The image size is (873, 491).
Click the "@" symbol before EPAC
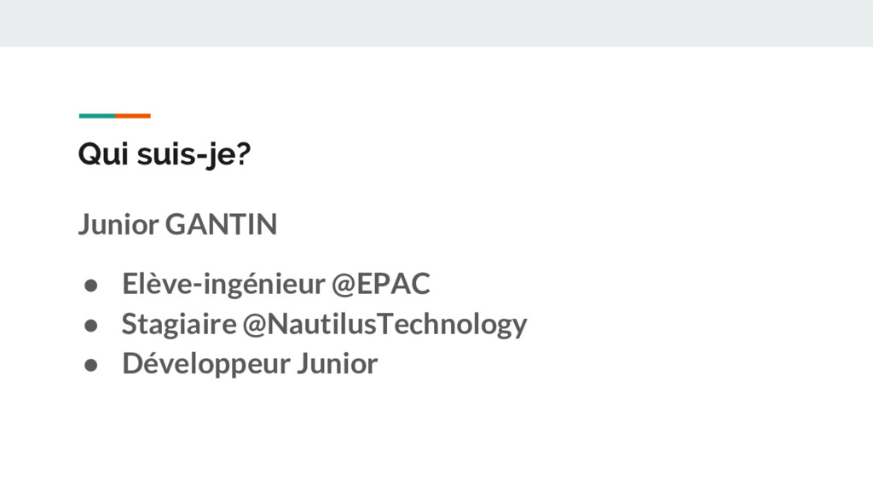tap(344, 285)
